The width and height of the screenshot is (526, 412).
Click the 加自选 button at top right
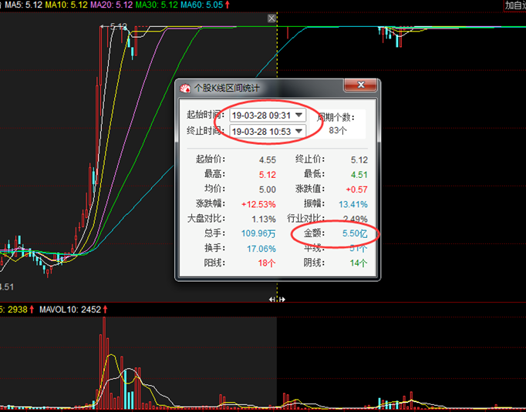pyautogui.click(x=514, y=5)
